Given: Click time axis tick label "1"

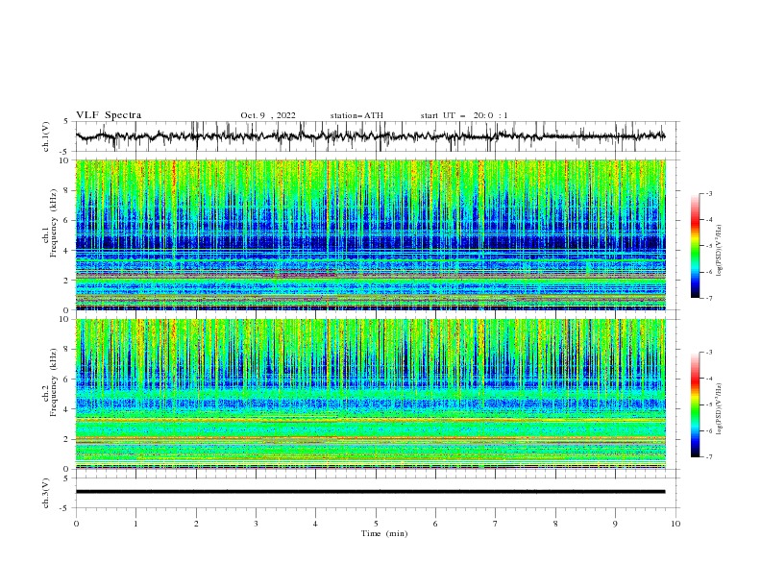Looking at the screenshot, I should click(x=135, y=524).
